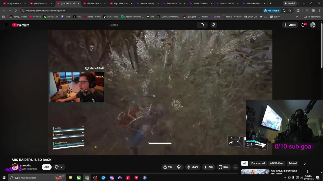Open File Explorer from the taskbar

70,178
